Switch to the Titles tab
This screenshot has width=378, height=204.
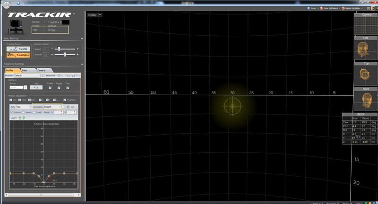point(25,70)
